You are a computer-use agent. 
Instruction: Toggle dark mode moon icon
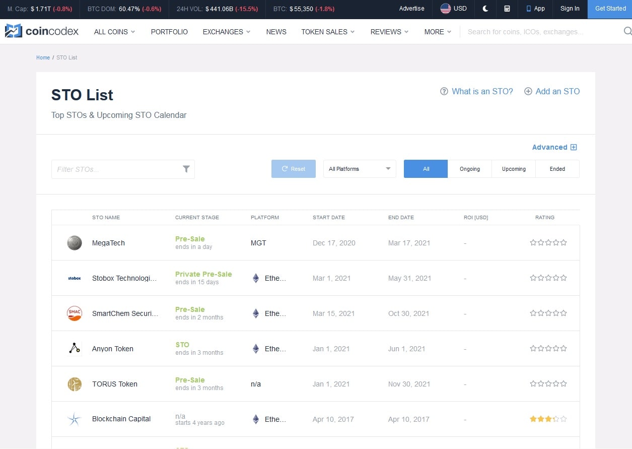click(485, 9)
